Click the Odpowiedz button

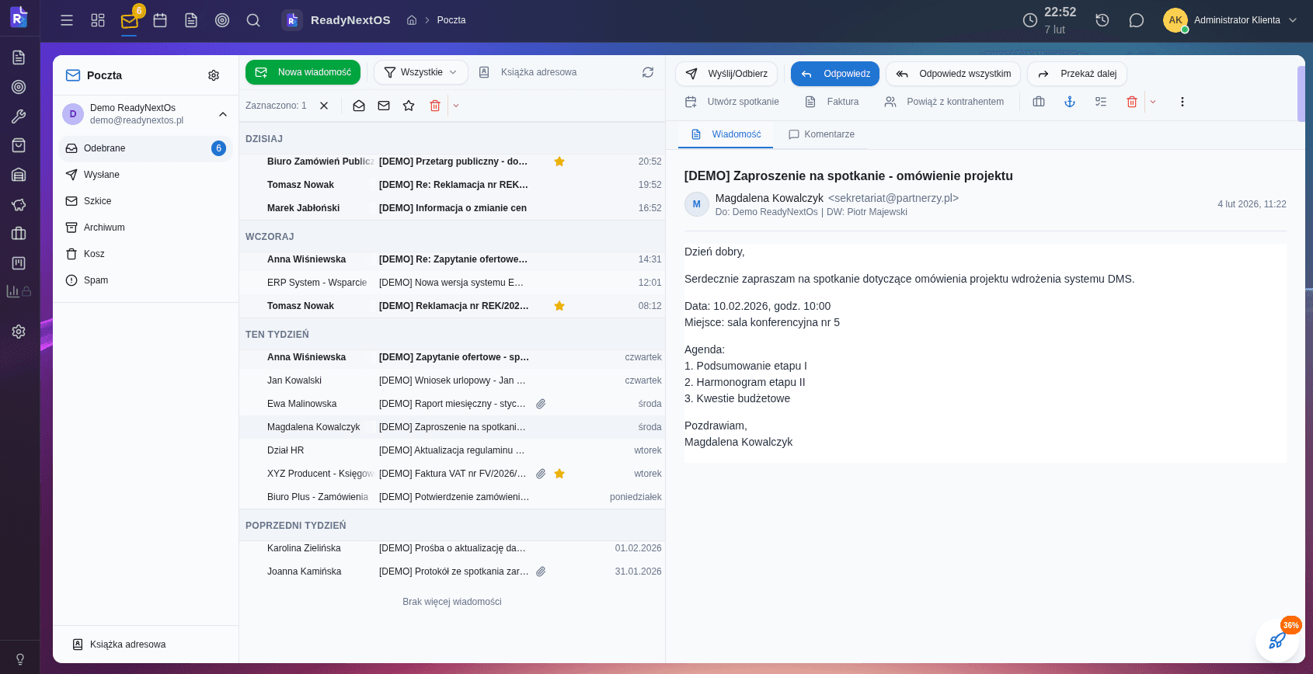pos(835,74)
